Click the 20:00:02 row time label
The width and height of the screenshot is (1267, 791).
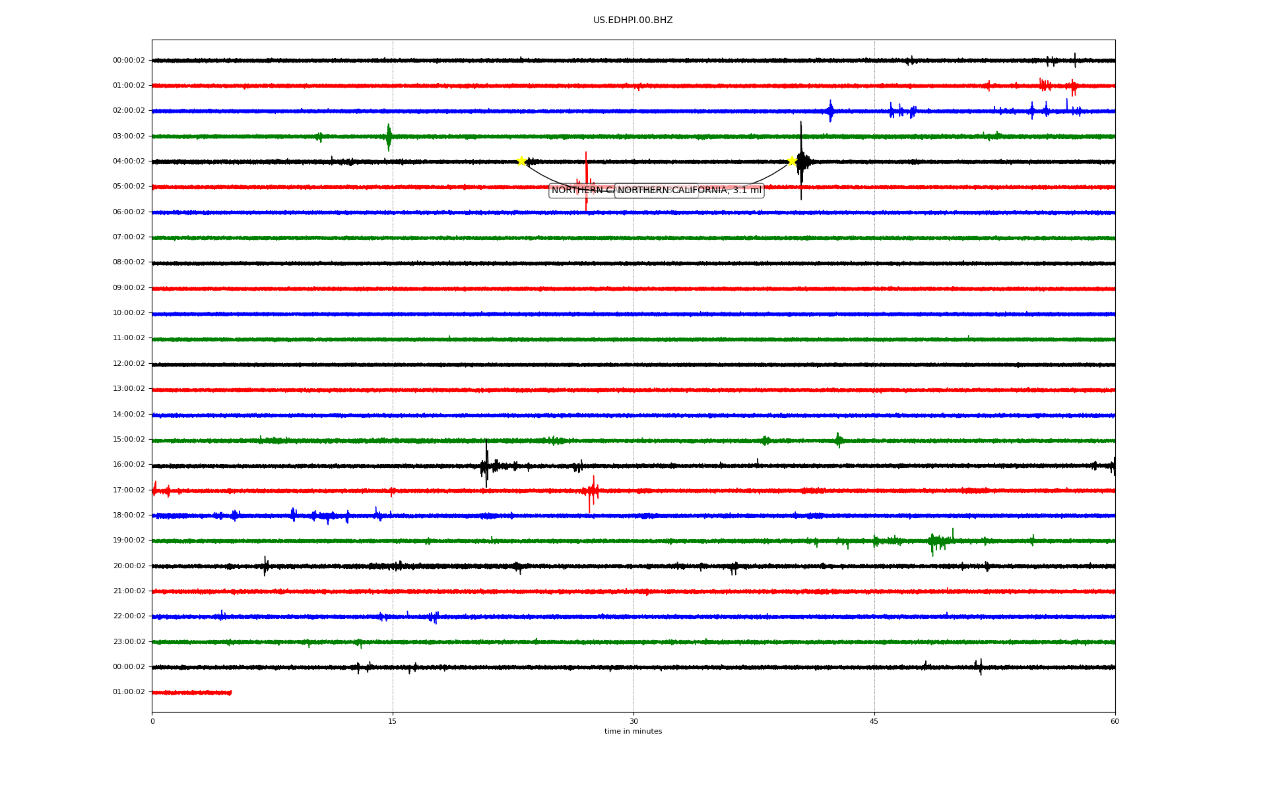(x=129, y=566)
